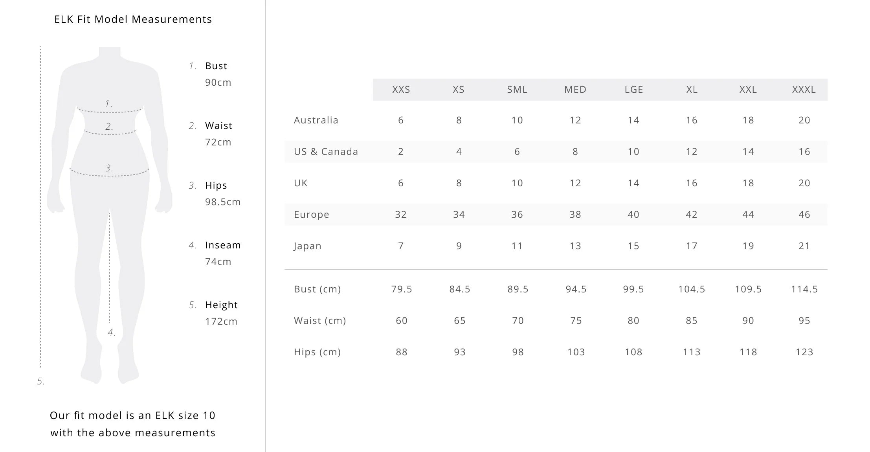This screenshot has width=870, height=452.
Task: Select the Waist 72cm measurement label
Action: coord(218,134)
